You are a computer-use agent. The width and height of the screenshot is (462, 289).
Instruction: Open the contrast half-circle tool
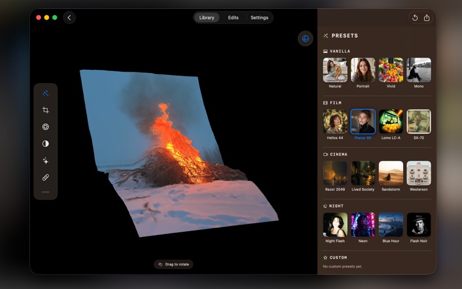(46, 143)
